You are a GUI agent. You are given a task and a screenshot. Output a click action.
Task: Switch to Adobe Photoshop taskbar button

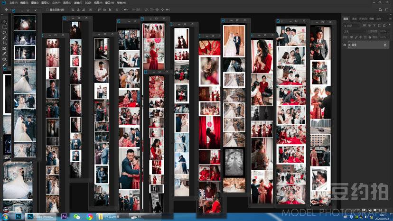(41, 216)
